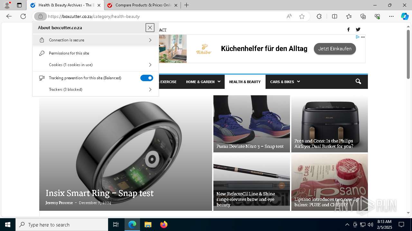Expand Connection is secure details
The image size is (412, 231).
pyautogui.click(x=96, y=40)
